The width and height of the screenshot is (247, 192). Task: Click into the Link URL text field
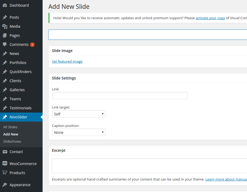120,96
